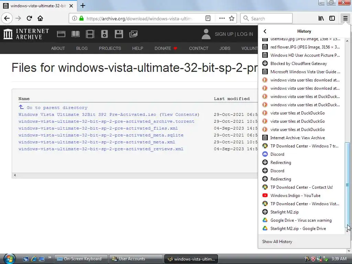Open Starlight M2.zip history entry

click(x=301, y=212)
